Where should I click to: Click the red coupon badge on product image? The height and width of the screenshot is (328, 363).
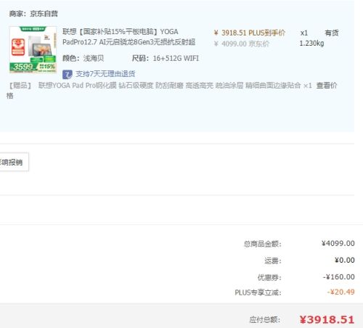pyautogui.click(x=18, y=47)
